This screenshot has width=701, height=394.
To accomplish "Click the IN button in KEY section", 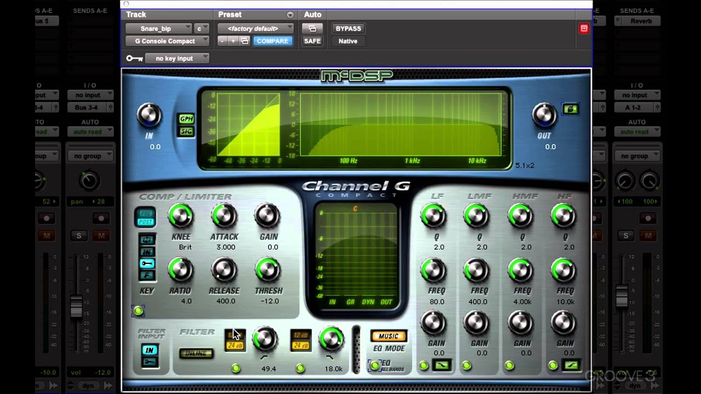I will (147, 252).
